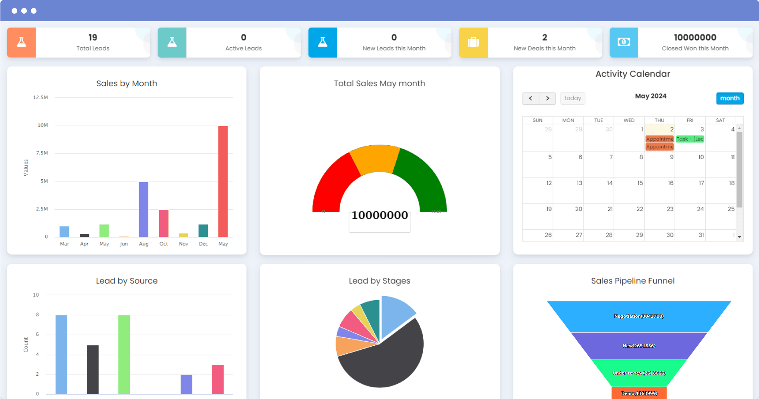Click the Under review funnel segment
The image size is (759, 399).
639,373
